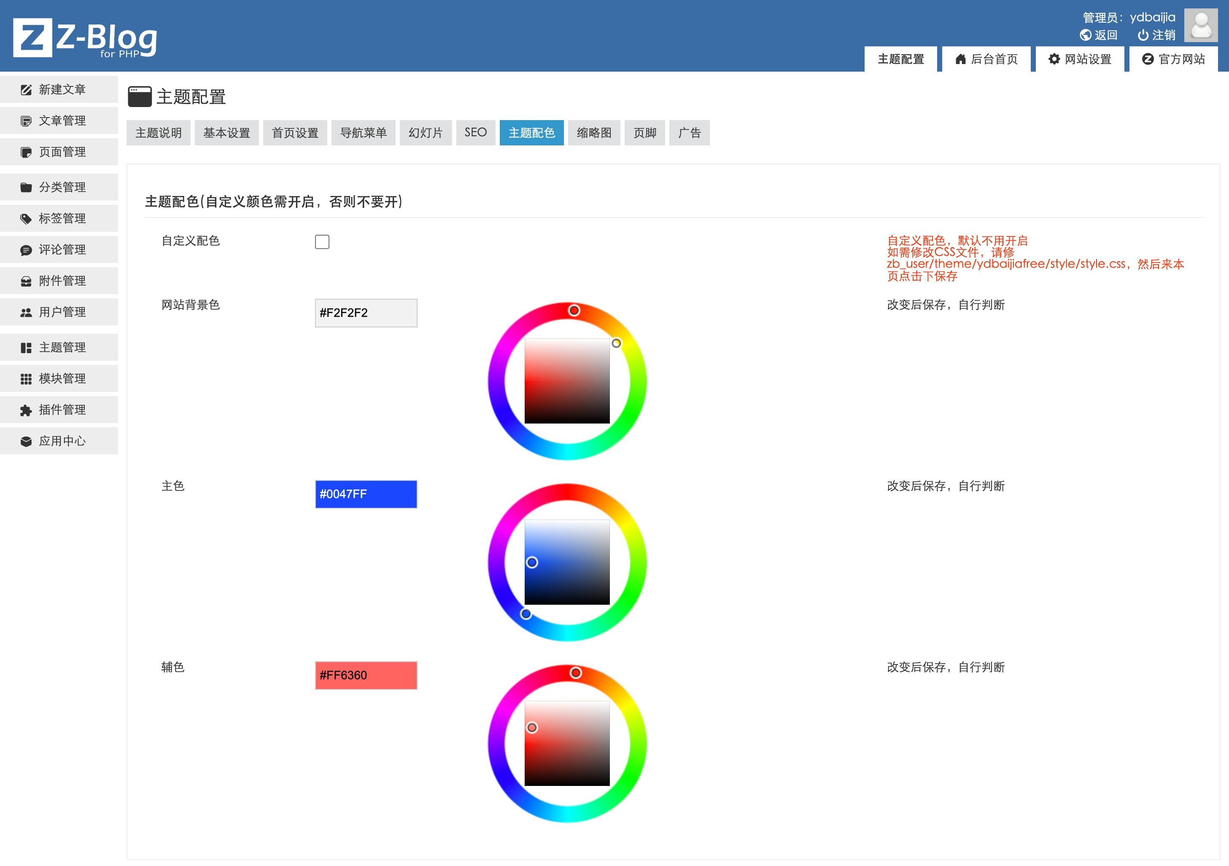Open comment management bubble icon
This screenshot has height=866, width=1229.
point(26,250)
